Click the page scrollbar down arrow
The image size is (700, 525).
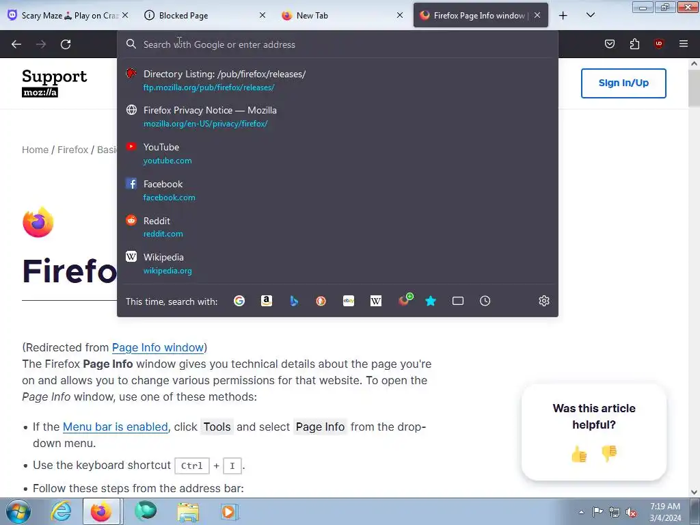[x=694, y=492]
